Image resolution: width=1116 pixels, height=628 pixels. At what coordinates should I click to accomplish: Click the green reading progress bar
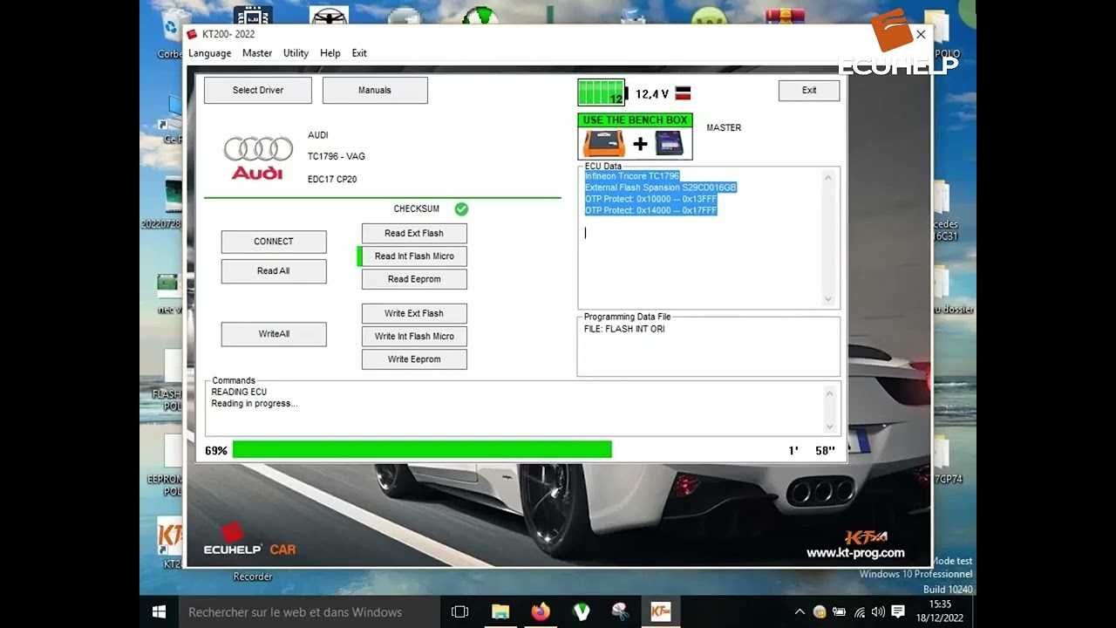[422, 450]
